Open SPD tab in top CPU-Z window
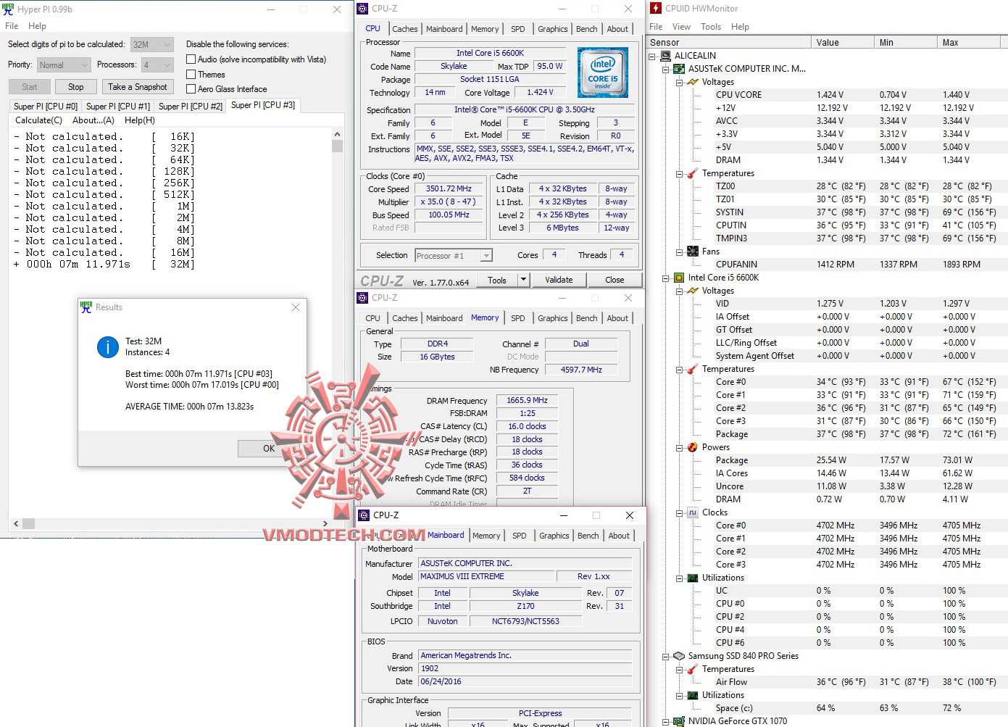 [518, 29]
